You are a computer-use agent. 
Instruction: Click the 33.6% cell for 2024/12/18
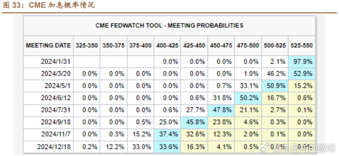(x=167, y=147)
